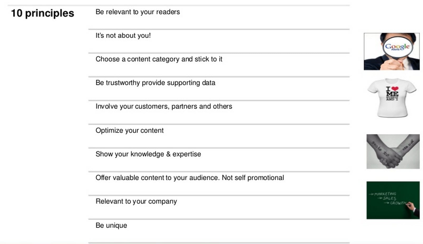
Task: Click the word GROWTH on the chalkboard
Action: [398, 203]
